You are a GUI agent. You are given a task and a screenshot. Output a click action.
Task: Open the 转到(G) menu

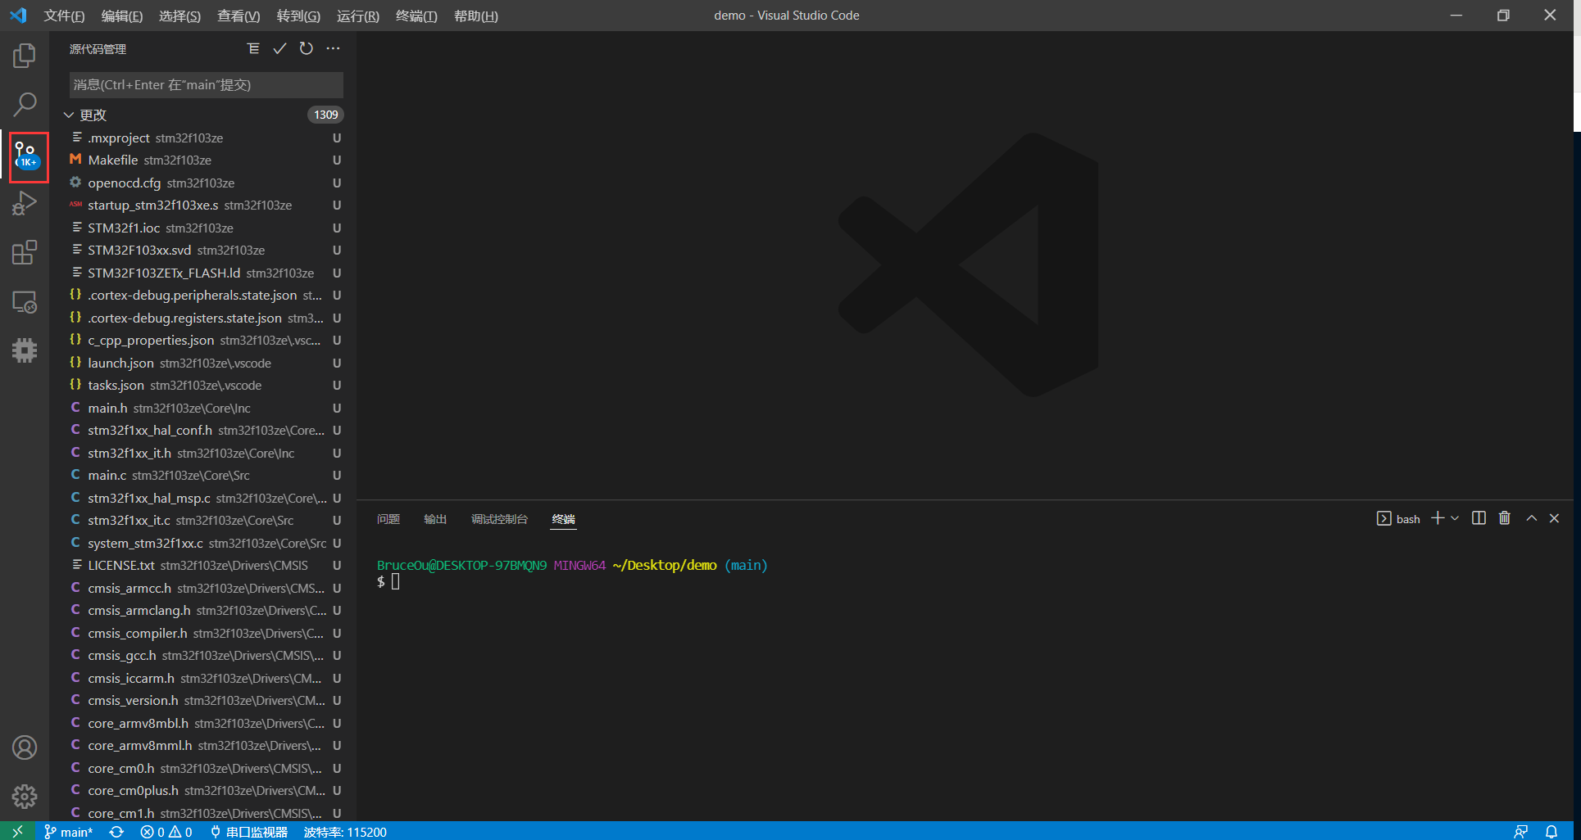click(298, 16)
